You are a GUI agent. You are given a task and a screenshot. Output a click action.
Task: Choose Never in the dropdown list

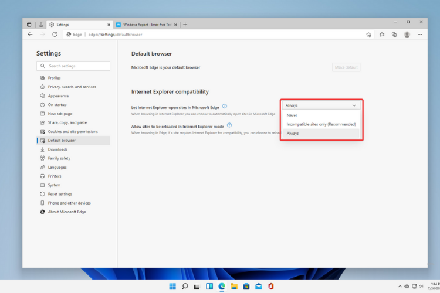pos(321,115)
